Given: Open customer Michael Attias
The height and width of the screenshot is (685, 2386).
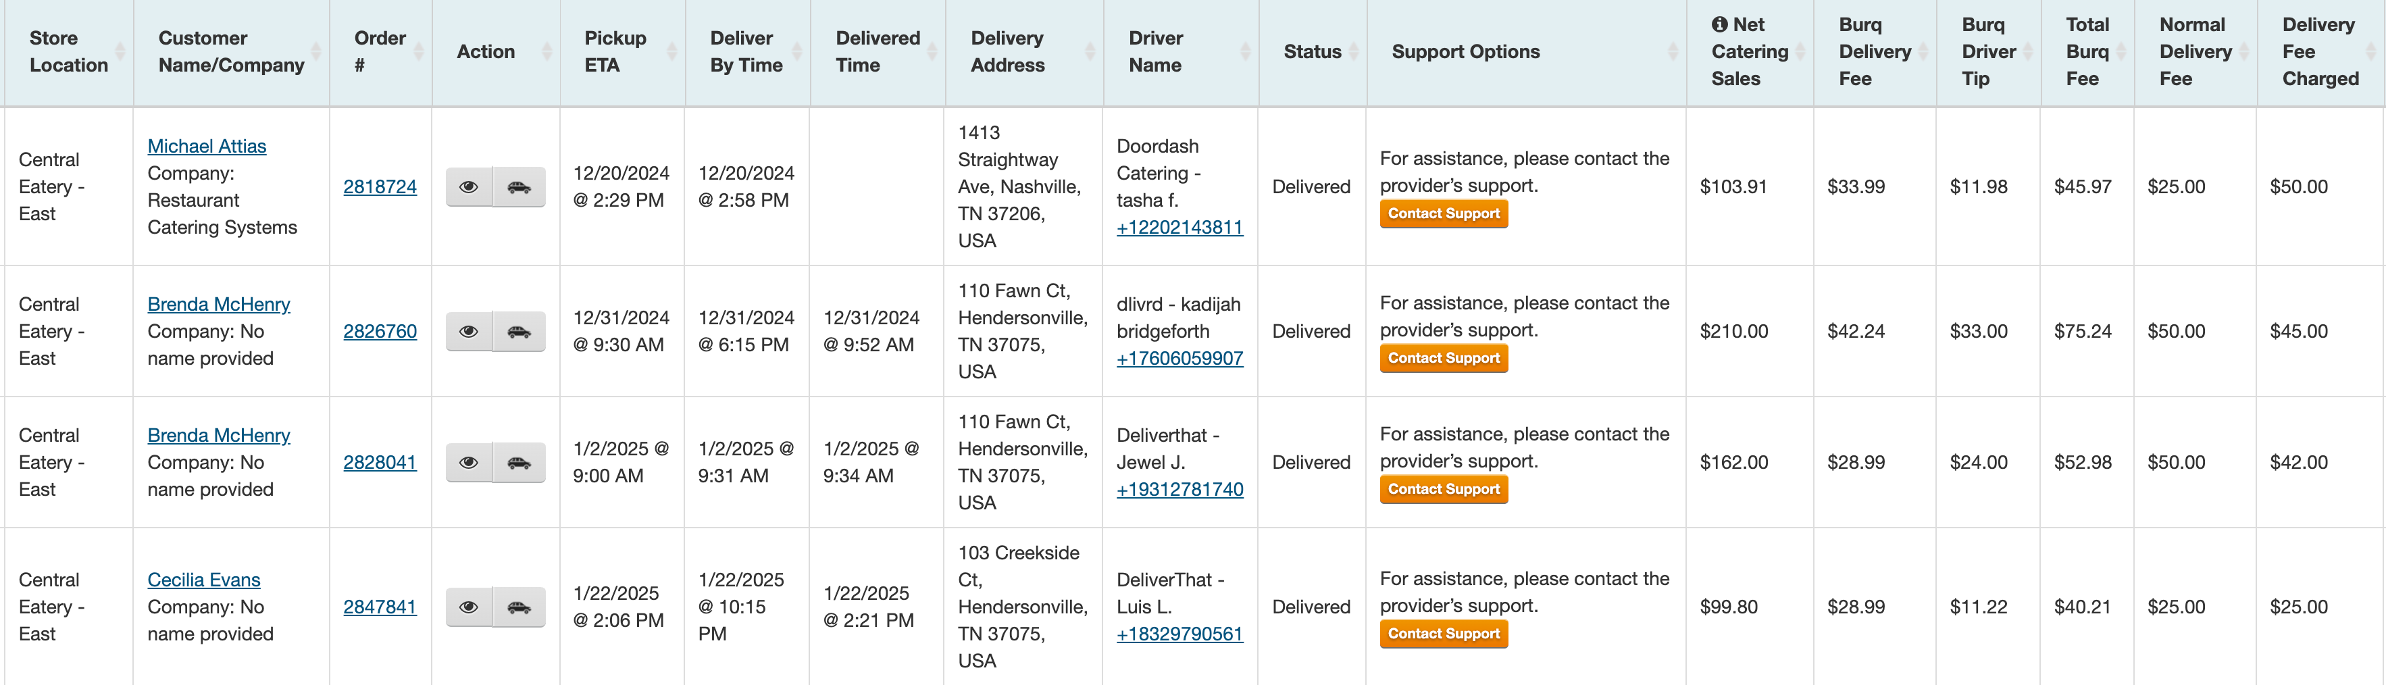Looking at the screenshot, I should click(x=207, y=147).
